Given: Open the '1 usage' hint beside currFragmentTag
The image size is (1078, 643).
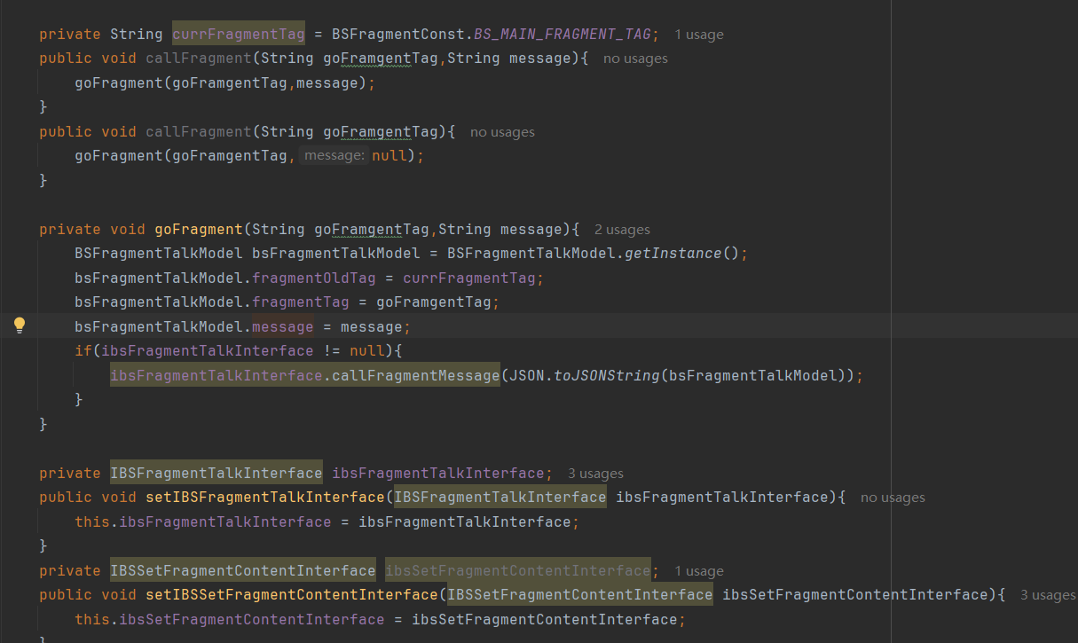Looking at the screenshot, I should click(x=698, y=35).
